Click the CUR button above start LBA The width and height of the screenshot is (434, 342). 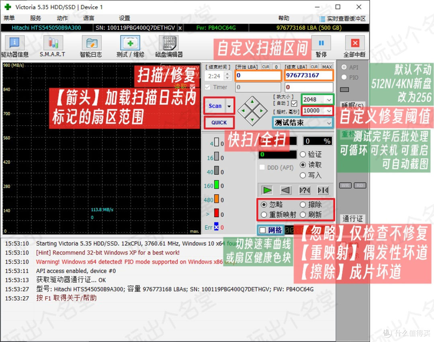pos(266,67)
